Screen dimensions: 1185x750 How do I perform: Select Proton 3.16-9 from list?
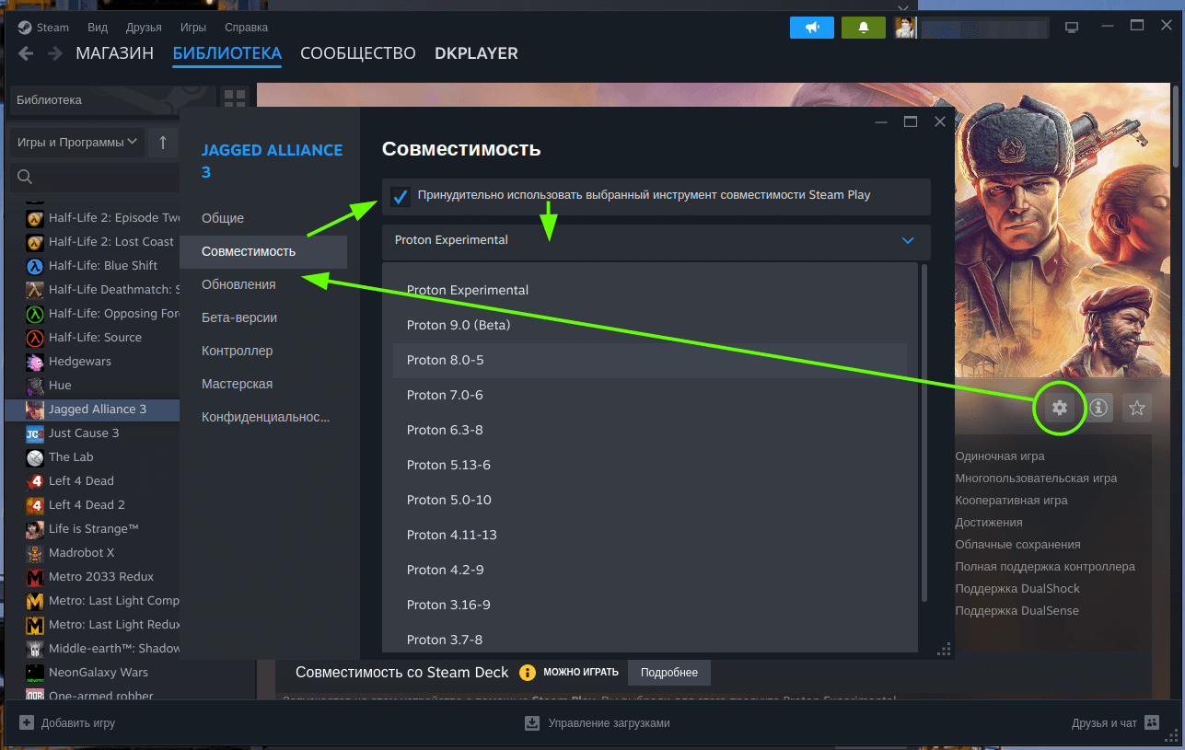(x=650, y=605)
